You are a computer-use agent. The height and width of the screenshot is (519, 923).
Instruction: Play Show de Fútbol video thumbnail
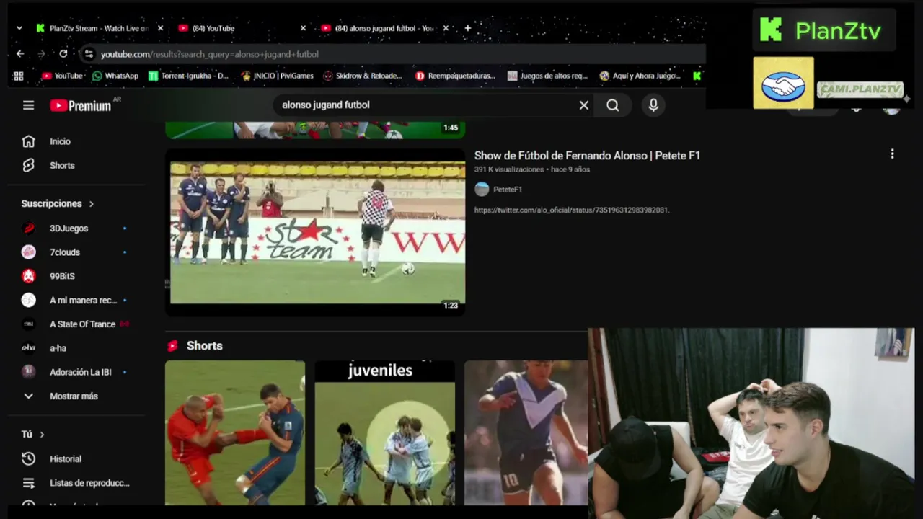coord(315,232)
